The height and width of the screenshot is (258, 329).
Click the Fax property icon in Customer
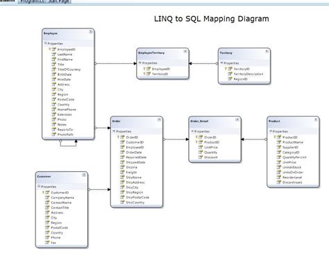(x=47, y=243)
